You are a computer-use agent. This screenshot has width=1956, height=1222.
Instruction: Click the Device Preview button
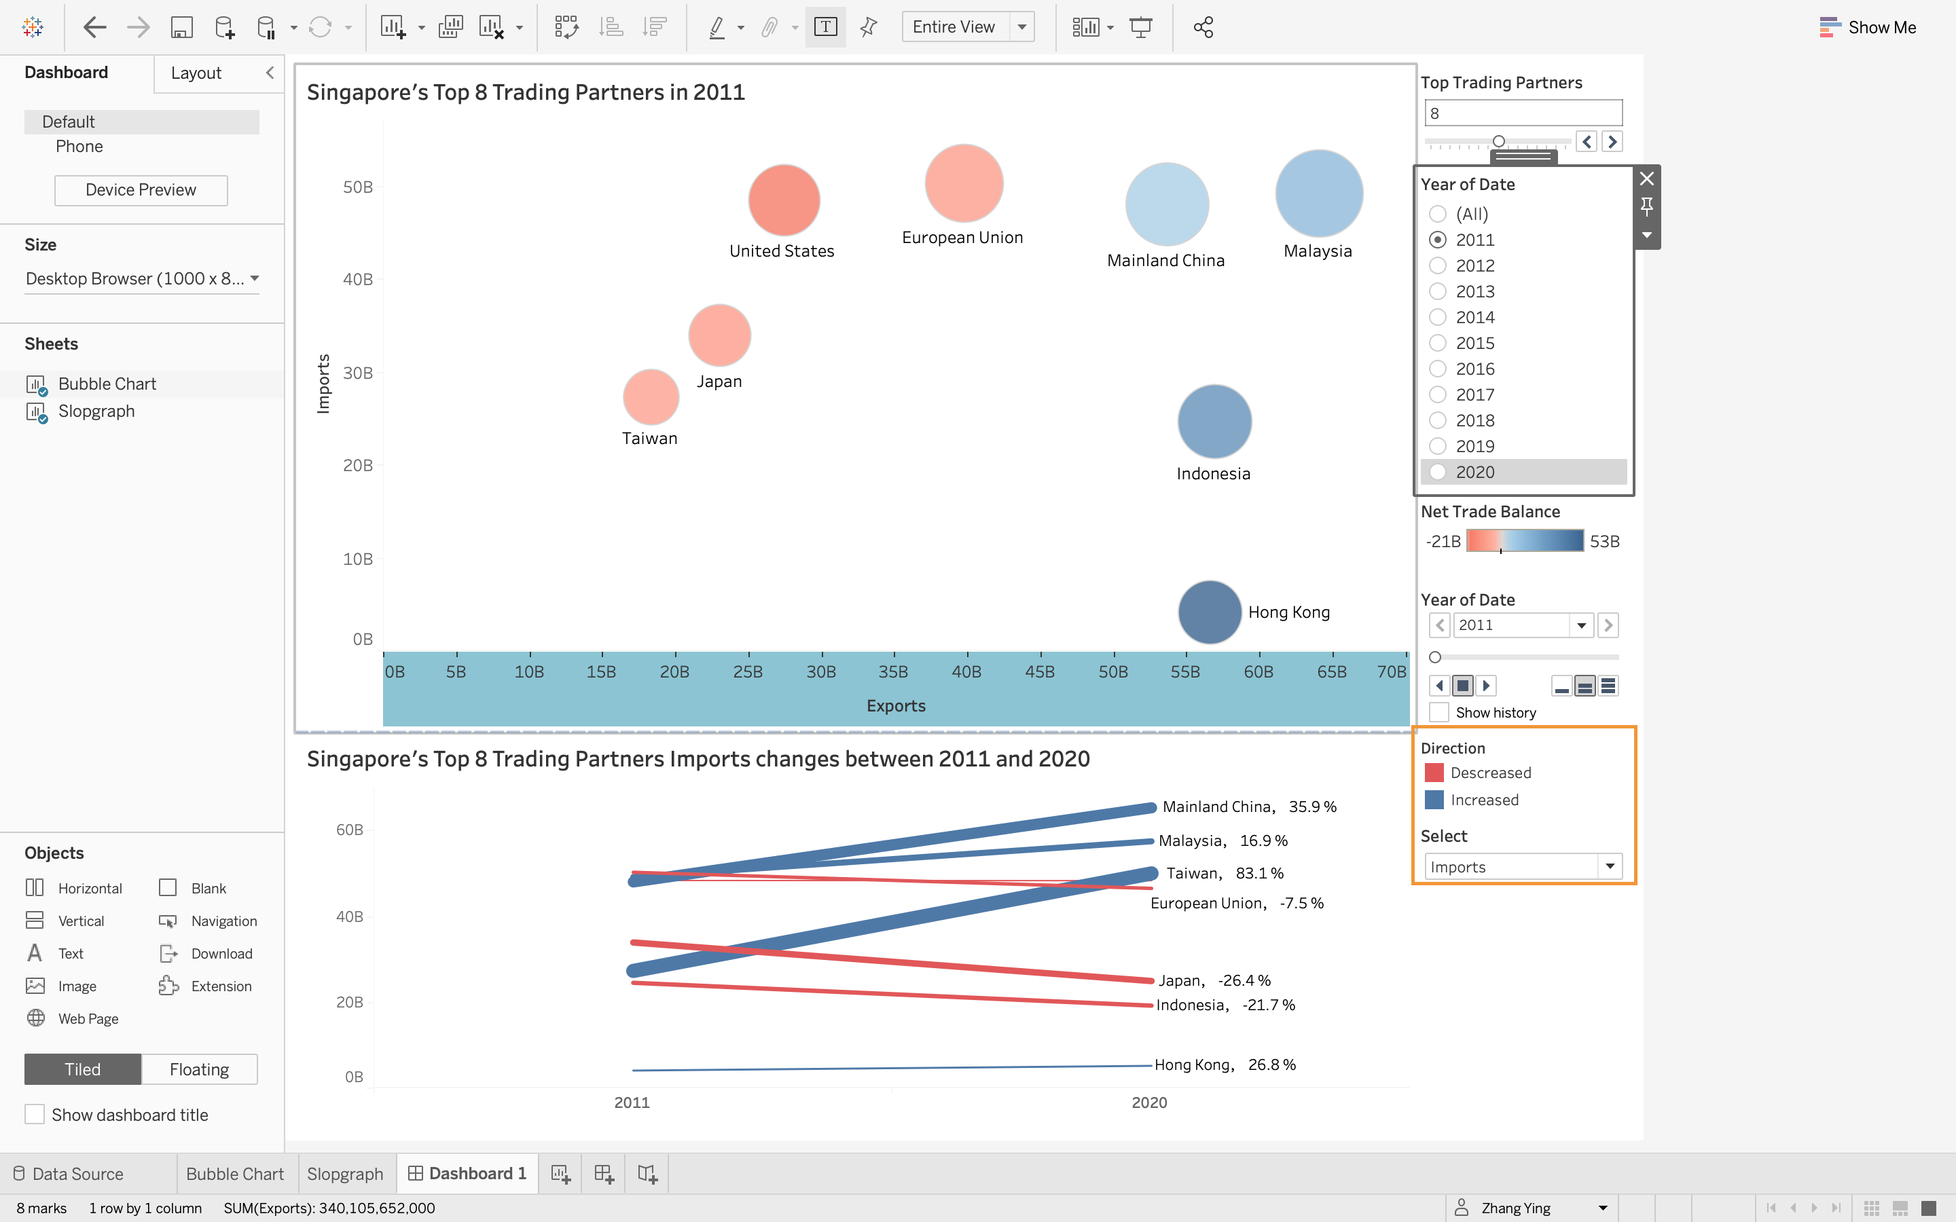(141, 190)
